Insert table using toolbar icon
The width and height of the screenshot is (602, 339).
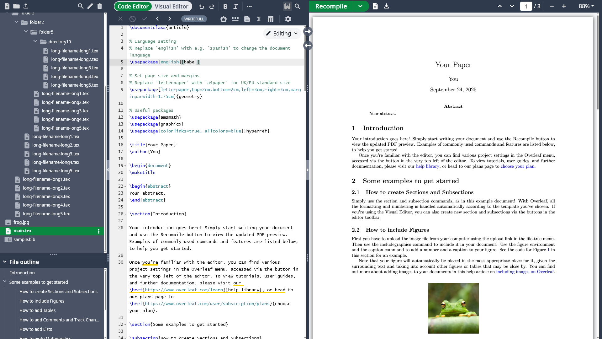271,19
